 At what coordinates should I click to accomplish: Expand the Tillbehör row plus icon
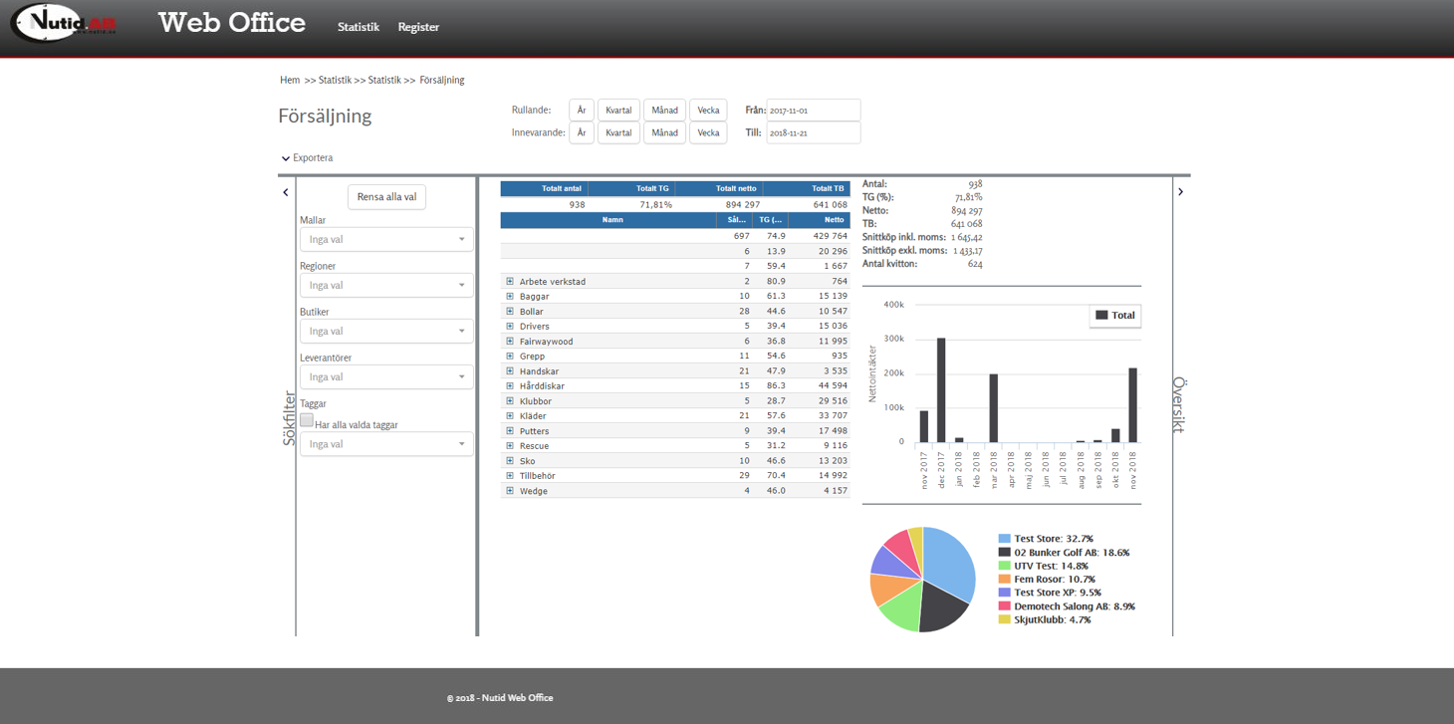point(510,476)
